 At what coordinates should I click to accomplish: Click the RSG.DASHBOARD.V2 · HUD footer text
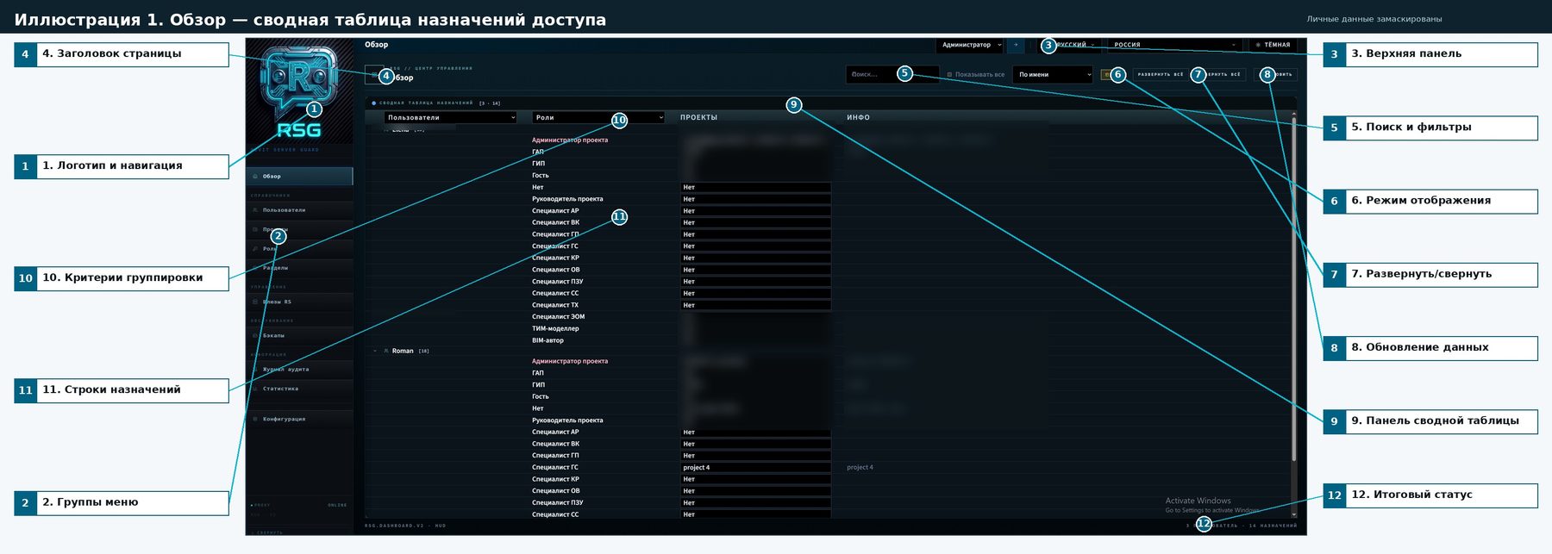[405, 526]
